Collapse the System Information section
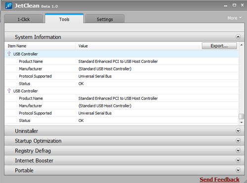This screenshot has width=247, height=183. (238, 37)
